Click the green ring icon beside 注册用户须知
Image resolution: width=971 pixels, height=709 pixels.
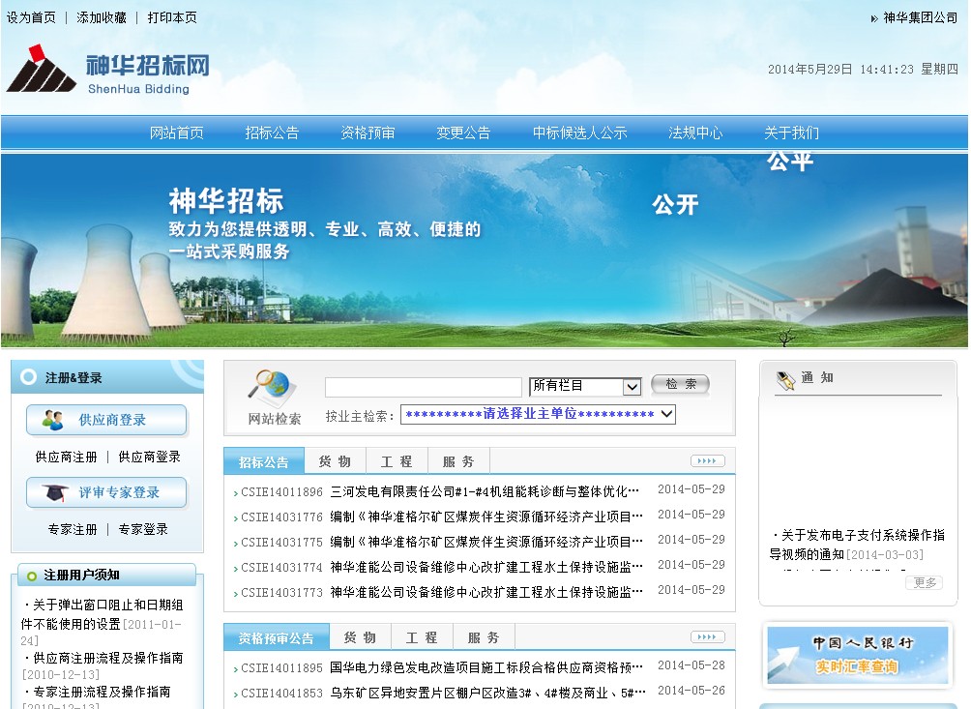[32, 576]
